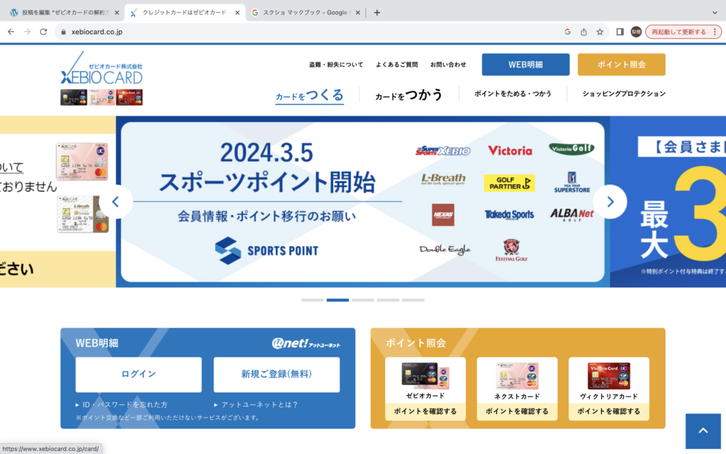
Task: Go back with the browser back arrow
Action: point(11,32)
